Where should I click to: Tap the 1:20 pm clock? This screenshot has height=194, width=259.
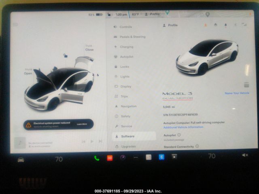[x=121, y=15]
